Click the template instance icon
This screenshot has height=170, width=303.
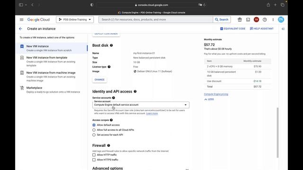click(22, 58)
